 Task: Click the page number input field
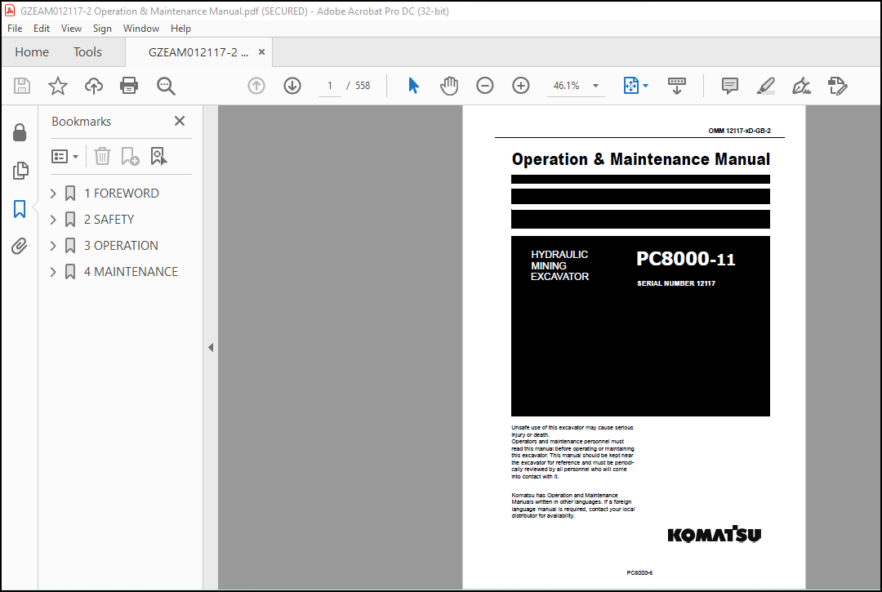coord(330,86)
